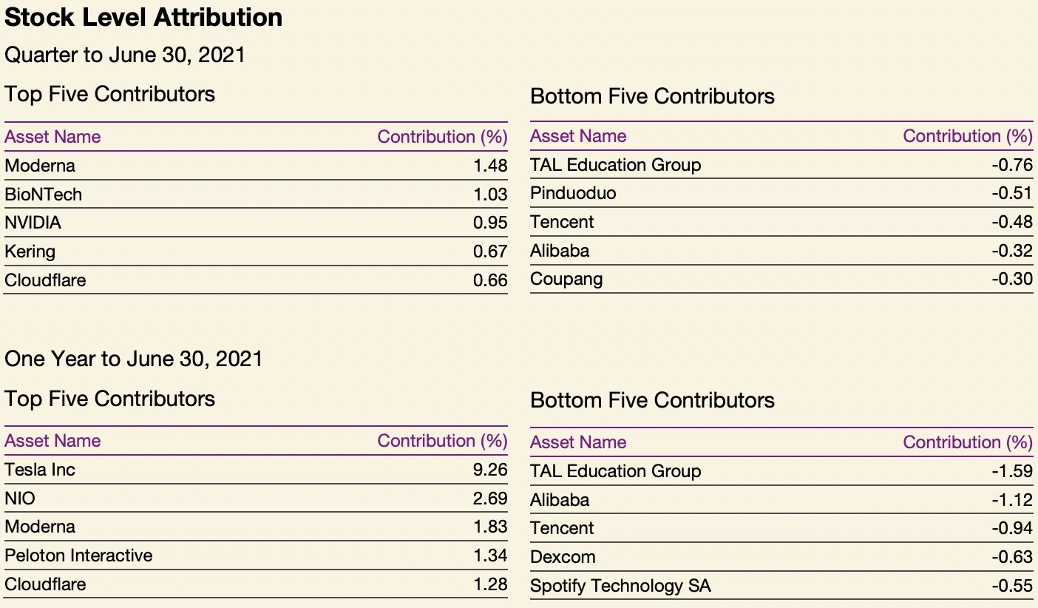
Task: Click the Spotify Technology SA entry
Action: (x=620, y=586)
